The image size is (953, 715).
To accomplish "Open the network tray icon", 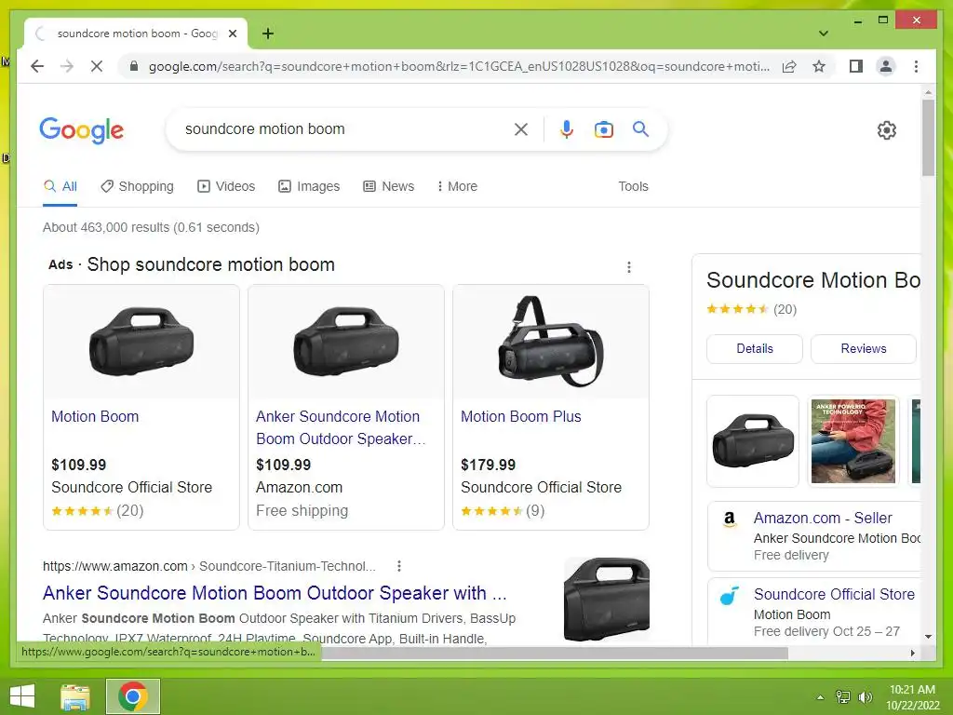I will tap(843, 697).
